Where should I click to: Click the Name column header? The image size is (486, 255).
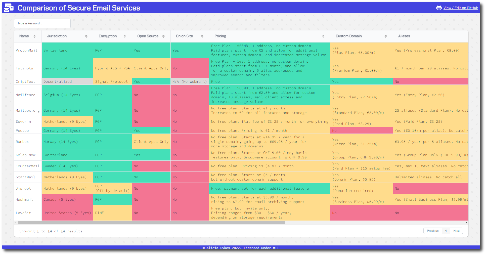click(x=28, y=36)
